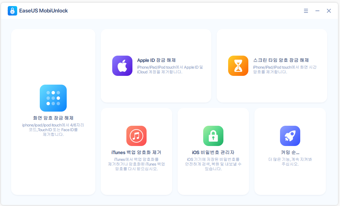Screen dimensions: 340x206
Task: Select the '화면 암호 잠금 해제' title
Action: (53, 118)
